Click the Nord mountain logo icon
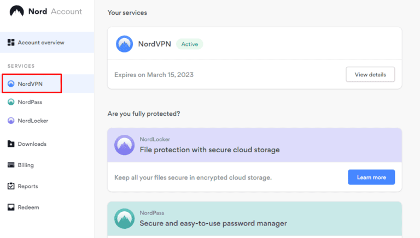The image size is (420, 238). (17, 11)
